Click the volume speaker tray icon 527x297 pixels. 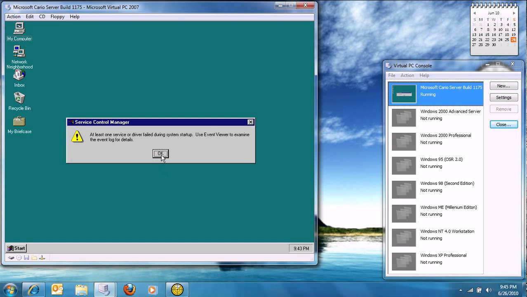click(489, 290)
